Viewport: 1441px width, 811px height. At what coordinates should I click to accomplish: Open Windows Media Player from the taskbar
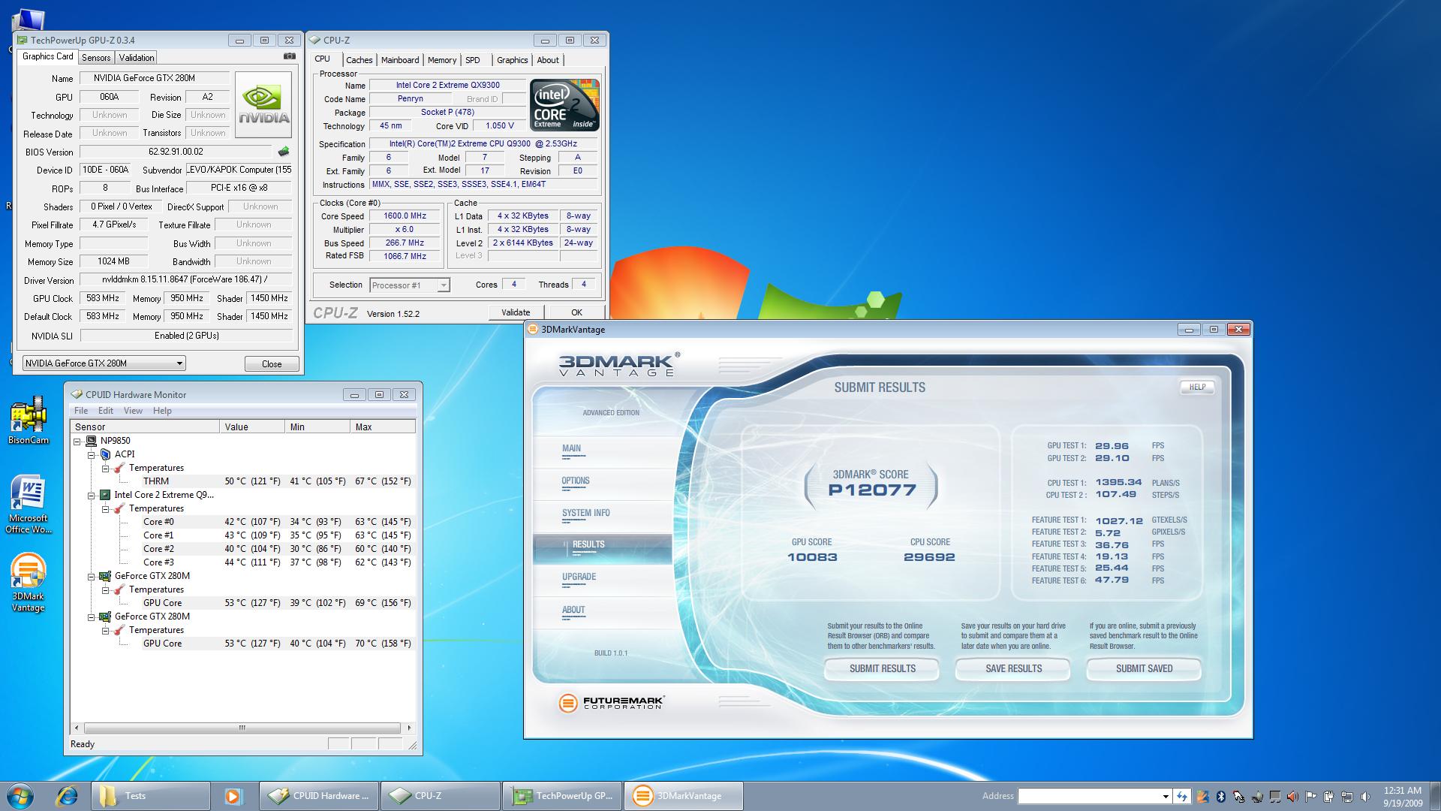233,796
